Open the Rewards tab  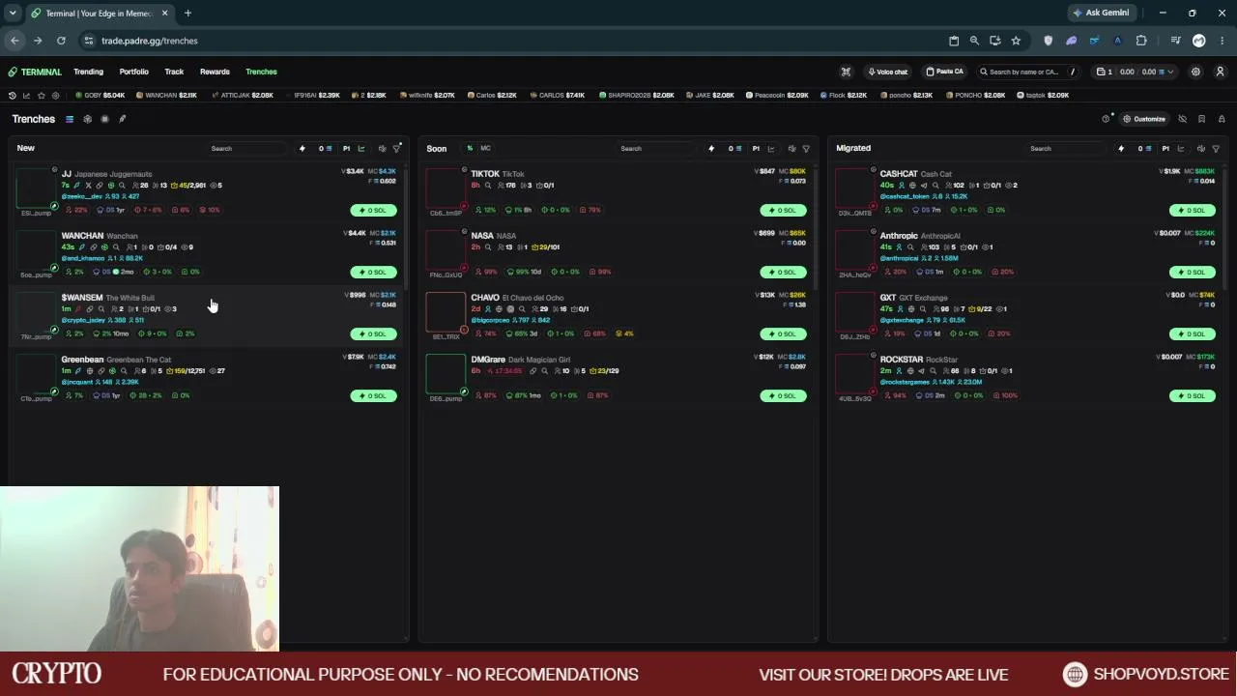(215, 72)
